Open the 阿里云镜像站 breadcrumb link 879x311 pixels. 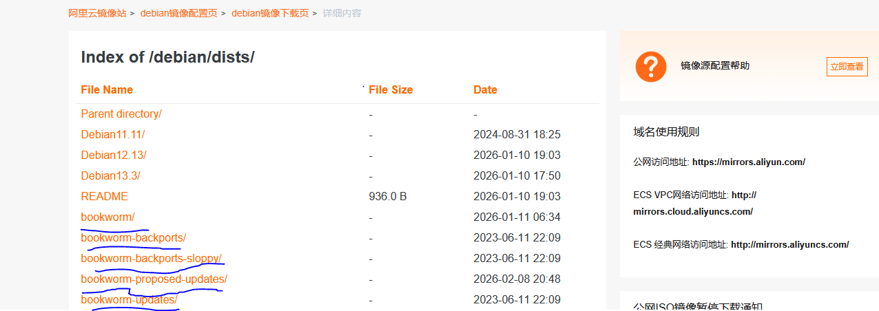tap(97, 13)
